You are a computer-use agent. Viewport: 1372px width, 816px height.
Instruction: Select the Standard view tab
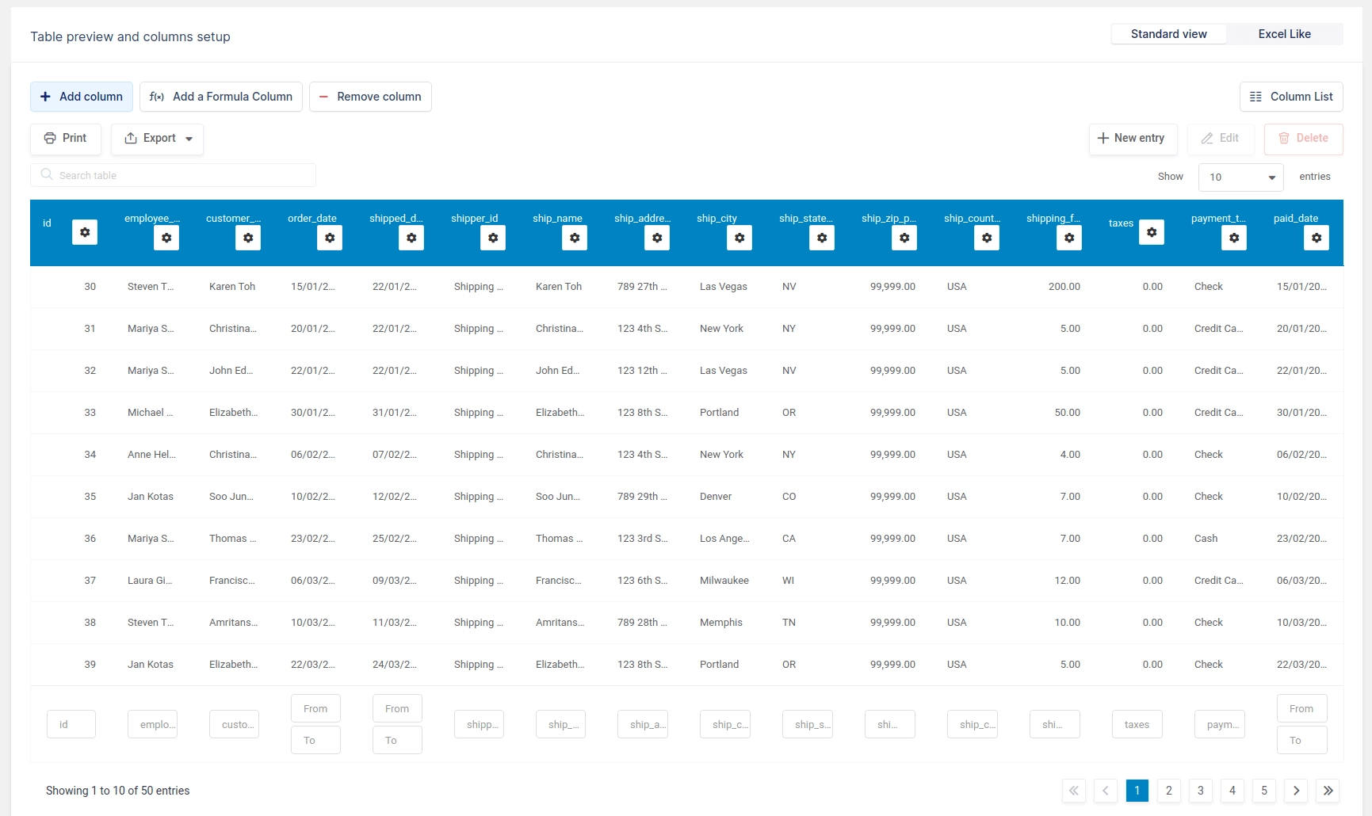pyautogui.click(x=1168, y=34)
